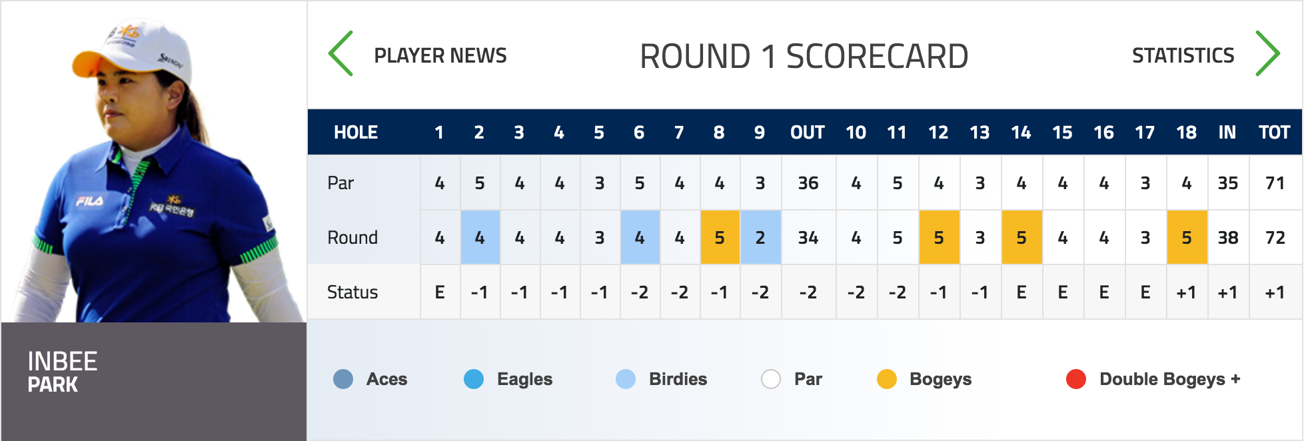1306x441 pixels.
Task: Click the Aces legend circle
Action: pos(343,379)
